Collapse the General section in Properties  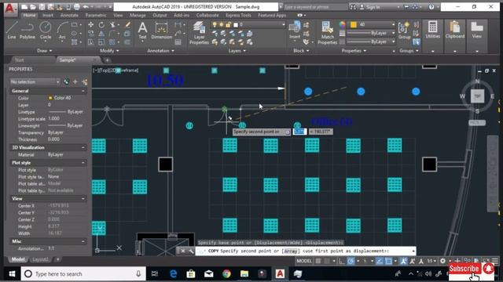click(83, 91)
